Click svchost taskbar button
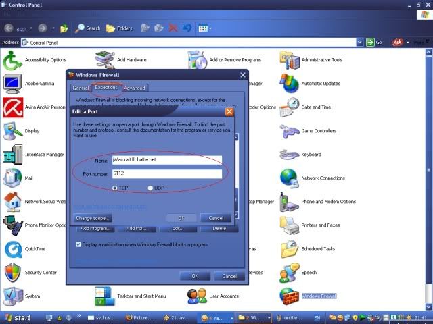433x324 pixels. click(101, 318)
